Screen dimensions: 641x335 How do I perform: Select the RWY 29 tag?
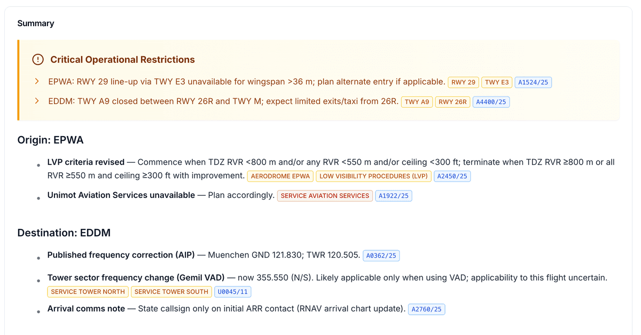[x=463, y=82]
